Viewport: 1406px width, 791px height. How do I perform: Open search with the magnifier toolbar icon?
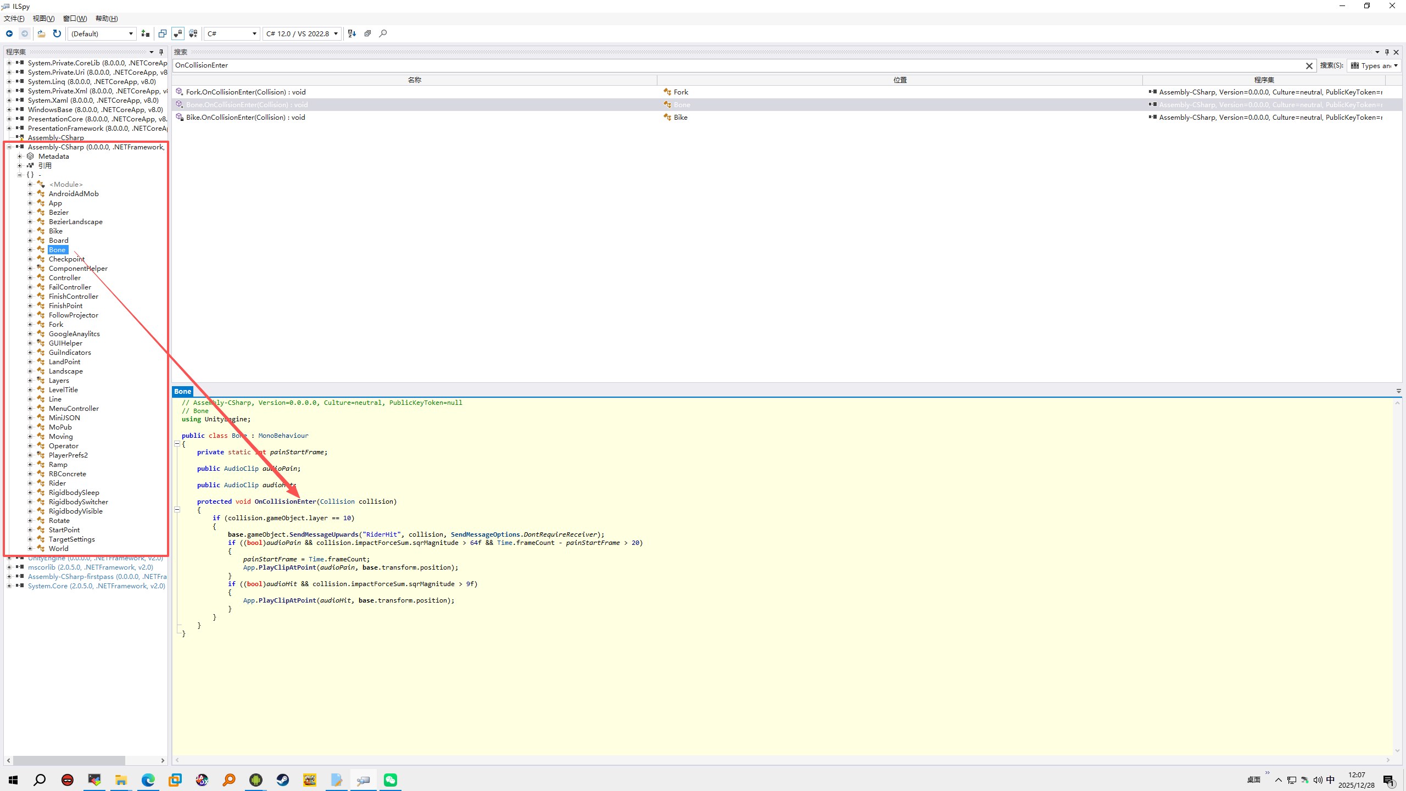pyautogui.click(x=383, y=34)
